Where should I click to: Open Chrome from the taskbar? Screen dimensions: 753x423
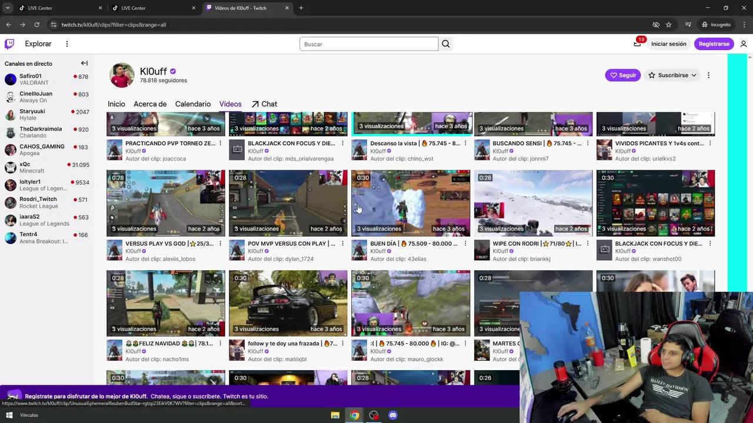click(x=354, y=415)
